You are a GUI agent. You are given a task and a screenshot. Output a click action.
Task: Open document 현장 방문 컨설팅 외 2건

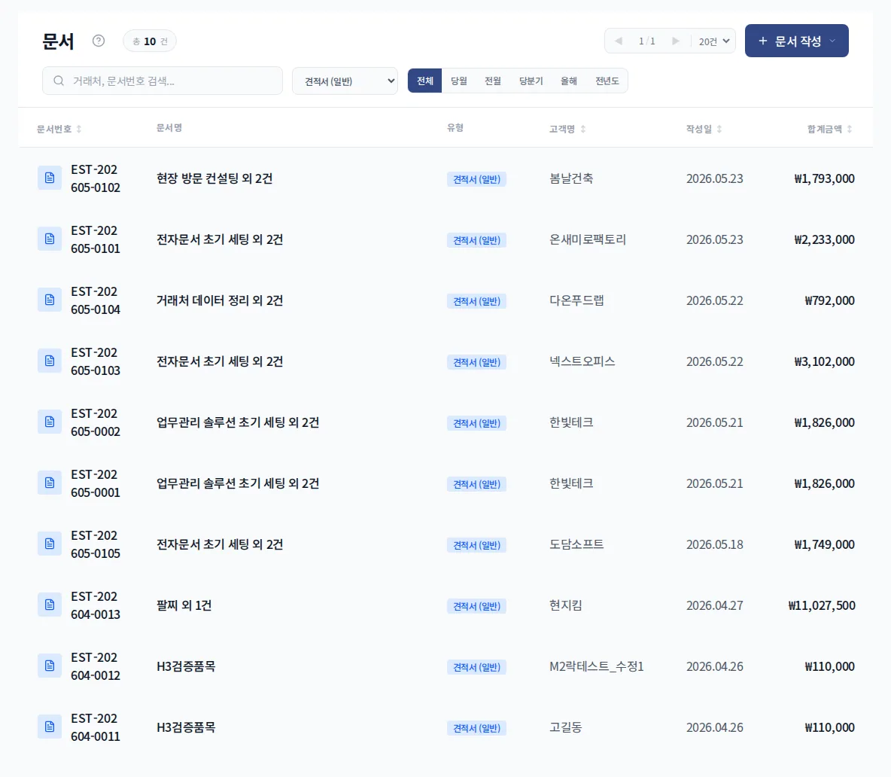coord(214,178)
